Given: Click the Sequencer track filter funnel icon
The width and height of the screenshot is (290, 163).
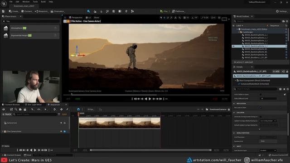Looking at the screenshot, I should click(x=59, y=115).
